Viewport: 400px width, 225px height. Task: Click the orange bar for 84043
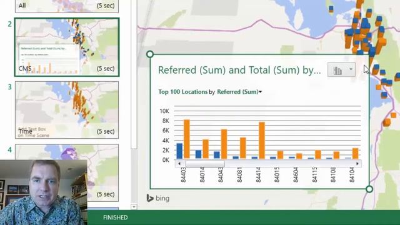coord(224,144)
